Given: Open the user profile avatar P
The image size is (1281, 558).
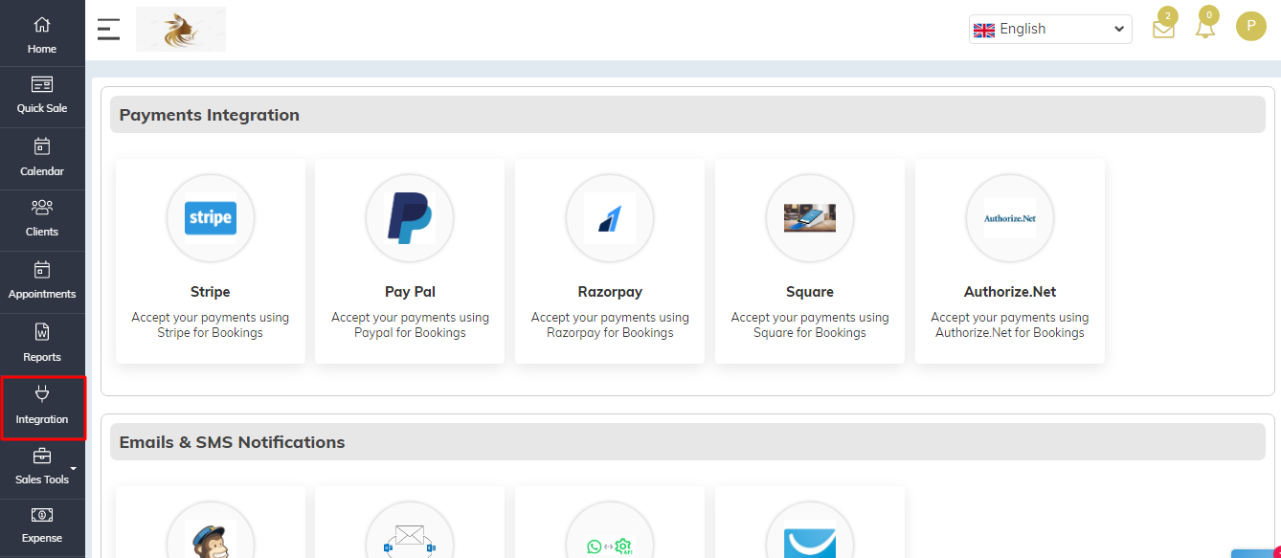Looking at the screenshot, I should [1250, 26].
